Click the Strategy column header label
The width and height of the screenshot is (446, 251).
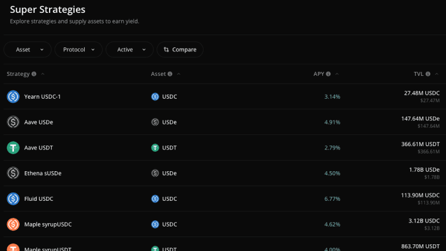pos(18,74)
